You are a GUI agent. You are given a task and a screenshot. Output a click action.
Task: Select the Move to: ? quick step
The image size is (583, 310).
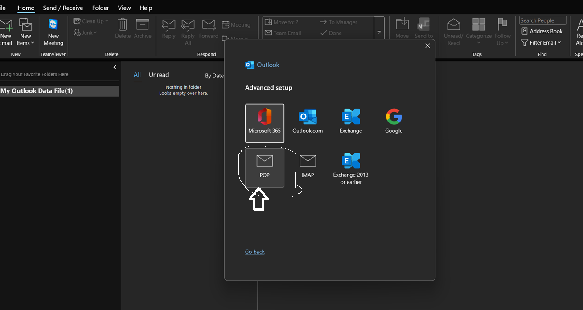281,22
